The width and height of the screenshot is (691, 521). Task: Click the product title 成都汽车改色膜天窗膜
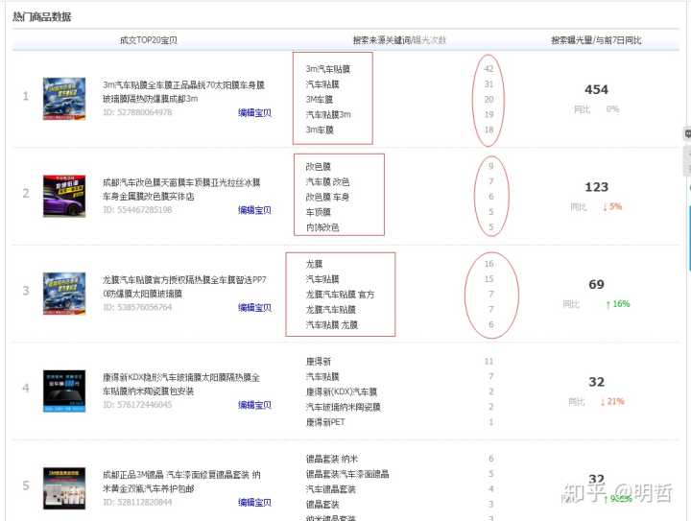pyautogui.click(x=181, y=189)
